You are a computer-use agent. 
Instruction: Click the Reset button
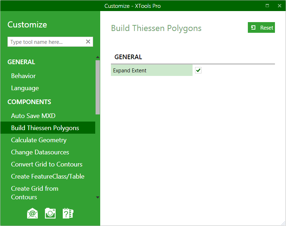click(261, 27)
